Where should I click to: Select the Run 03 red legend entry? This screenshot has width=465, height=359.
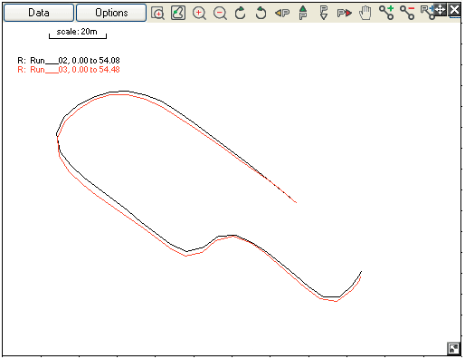coord(69,70)
